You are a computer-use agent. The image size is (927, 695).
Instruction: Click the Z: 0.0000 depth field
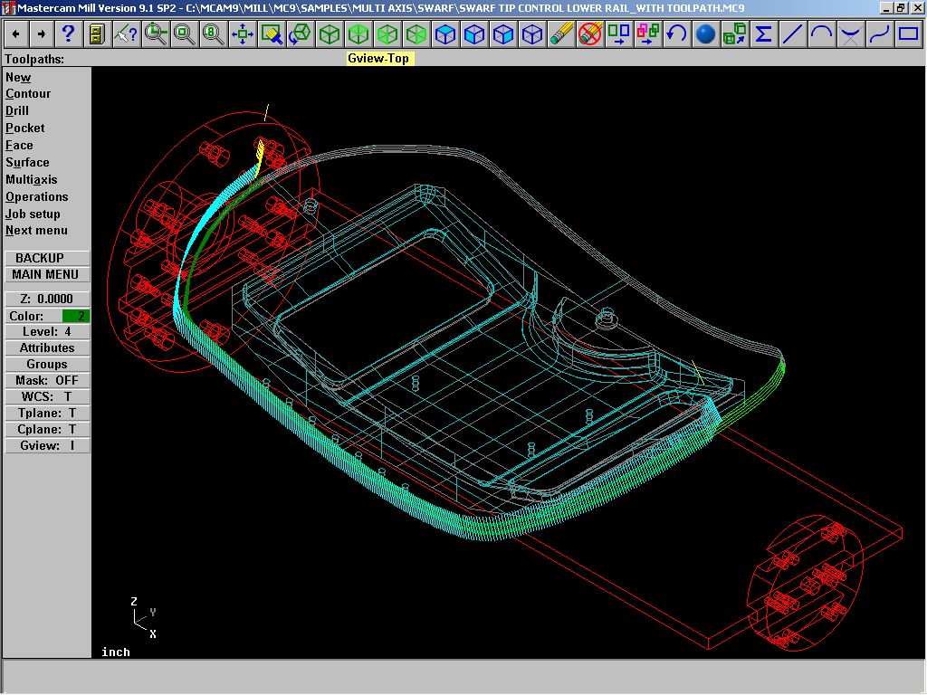(x=47, y=299)
